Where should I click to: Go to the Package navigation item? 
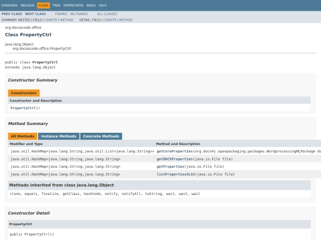tap(27, 5)
